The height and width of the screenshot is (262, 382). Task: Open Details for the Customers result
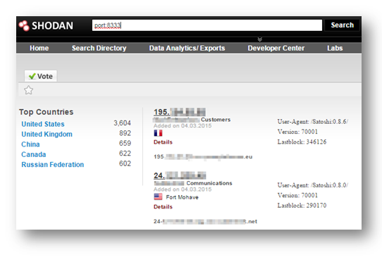tap(163, 142)
